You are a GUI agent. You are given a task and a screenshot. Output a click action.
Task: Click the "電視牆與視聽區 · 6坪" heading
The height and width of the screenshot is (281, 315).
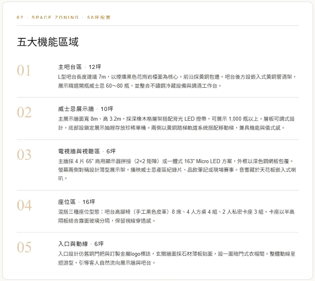87,151
